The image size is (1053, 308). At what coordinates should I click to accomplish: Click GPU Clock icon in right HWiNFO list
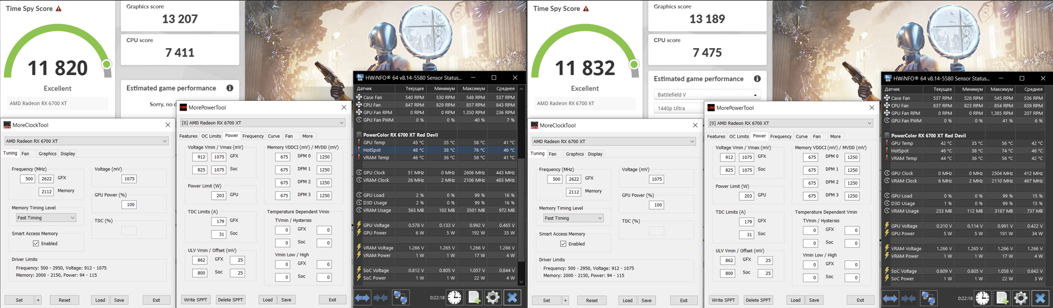[887, 173]
